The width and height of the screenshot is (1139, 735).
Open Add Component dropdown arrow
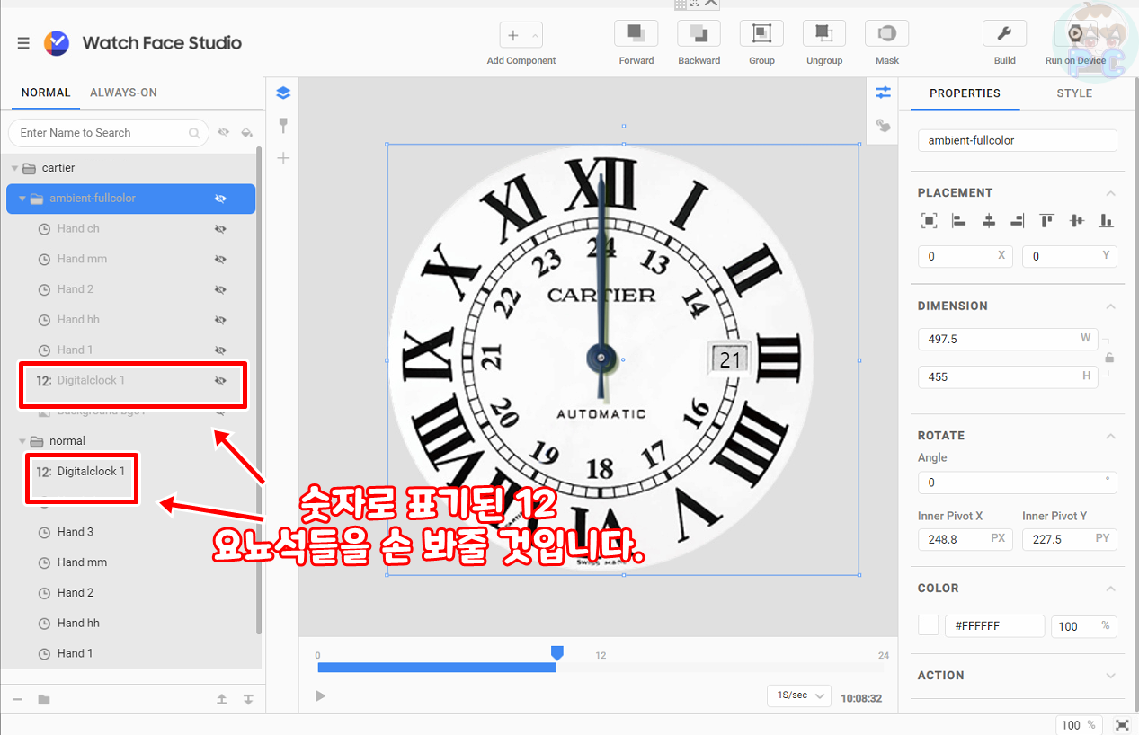tap(536, 36)
